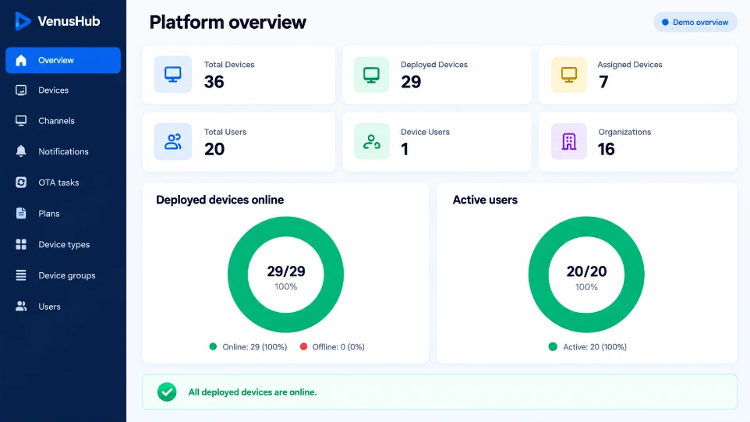The width and height of the screenshot is (750, 422).
Task: Open the Plans section
Action: (63, 214)
